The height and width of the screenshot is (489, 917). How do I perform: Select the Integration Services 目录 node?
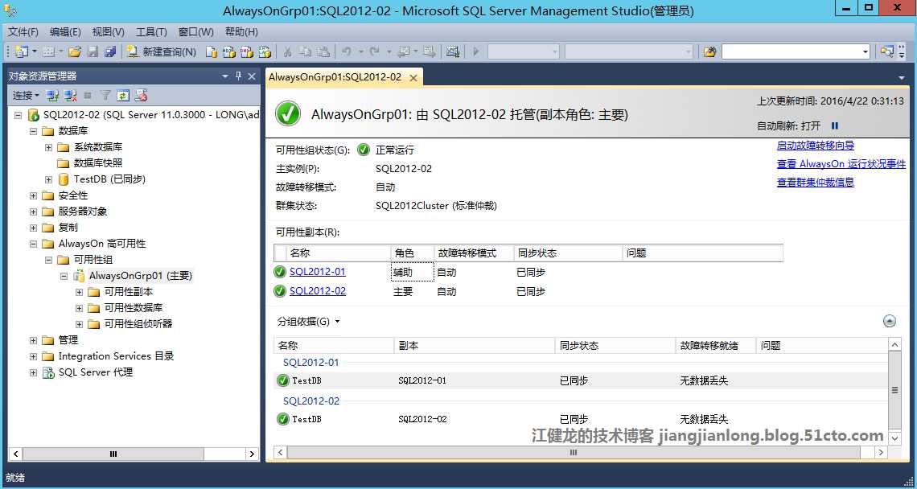(116, 356)
